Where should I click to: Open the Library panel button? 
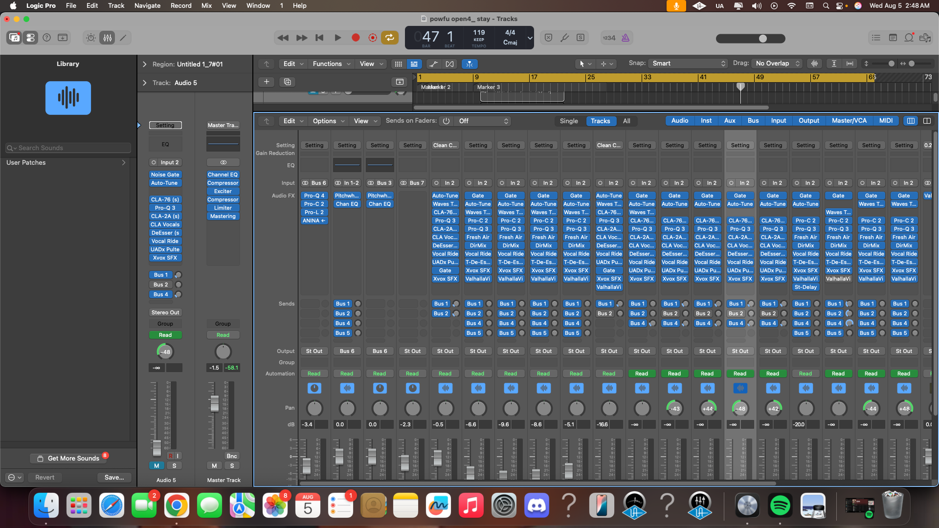14,38
